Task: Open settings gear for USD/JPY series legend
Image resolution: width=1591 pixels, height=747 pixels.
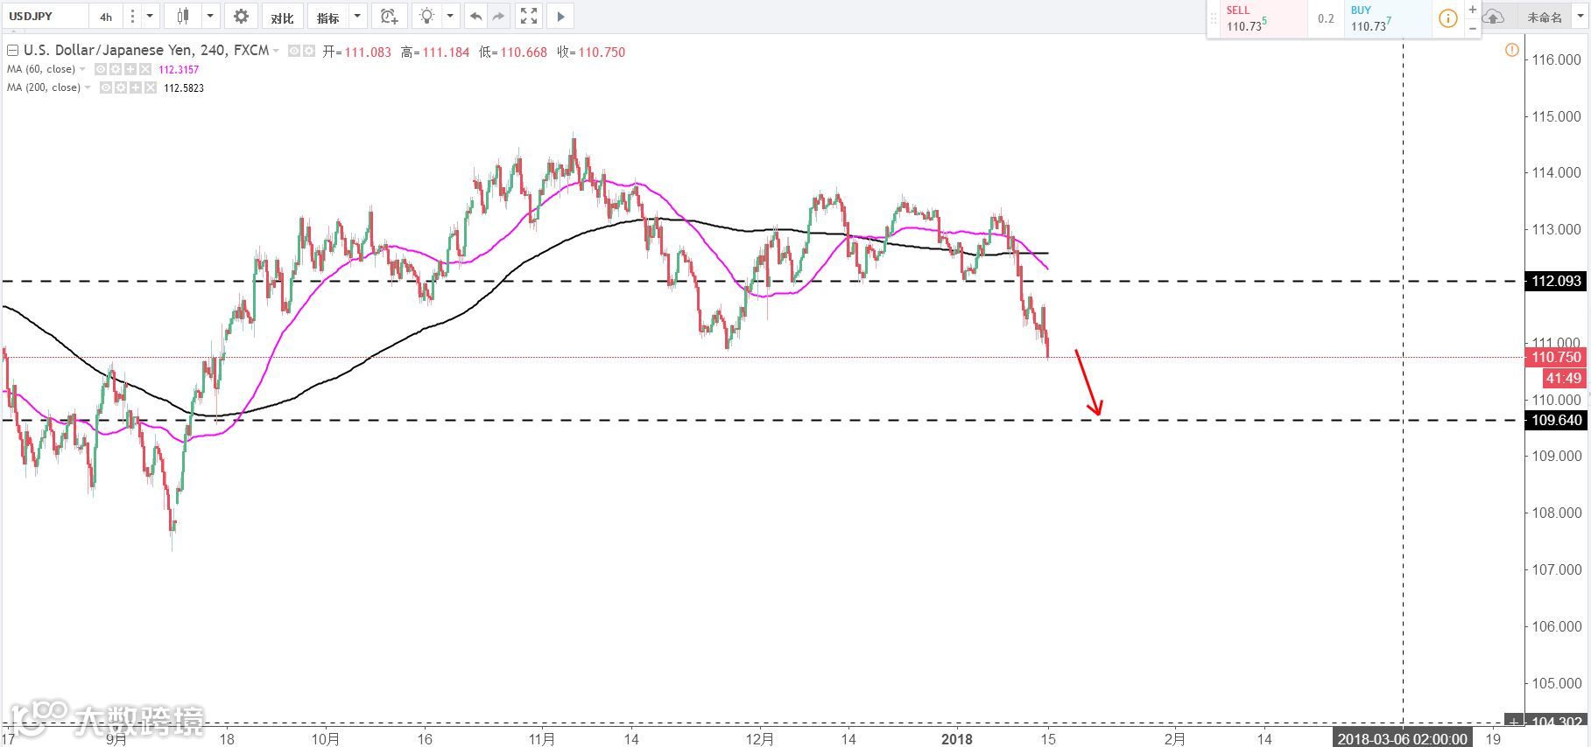Action: point(308,51)
